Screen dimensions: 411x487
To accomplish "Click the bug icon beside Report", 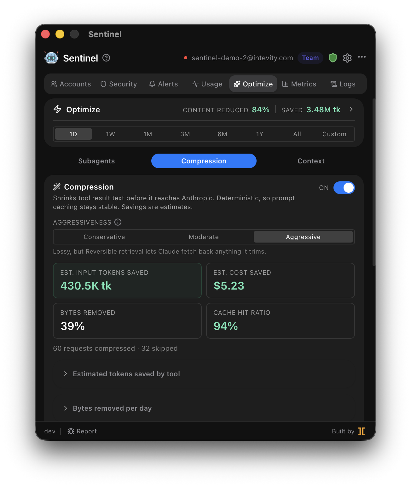I will click(71, 431).
